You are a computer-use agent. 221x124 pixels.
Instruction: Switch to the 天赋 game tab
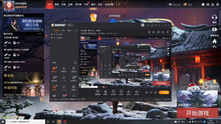click(x=64, y=4)
